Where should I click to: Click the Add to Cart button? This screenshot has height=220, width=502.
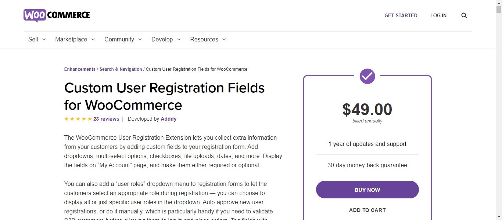pos(367,210)
